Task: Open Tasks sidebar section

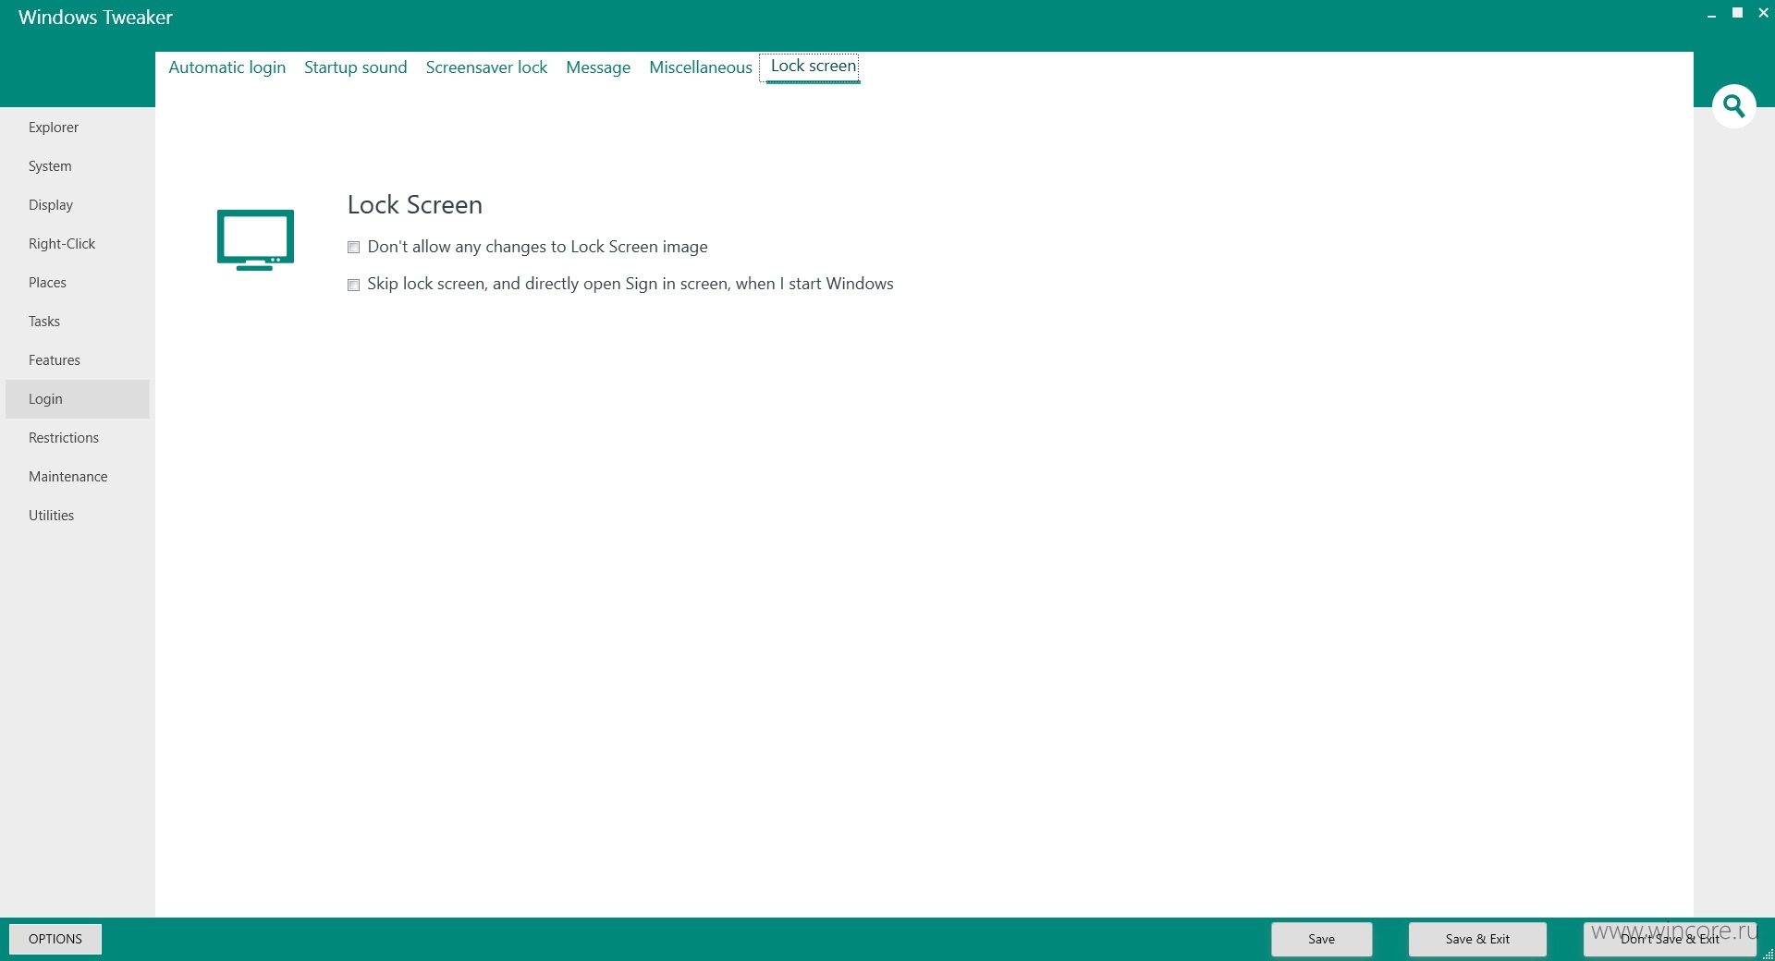Action: click(78, 322)
